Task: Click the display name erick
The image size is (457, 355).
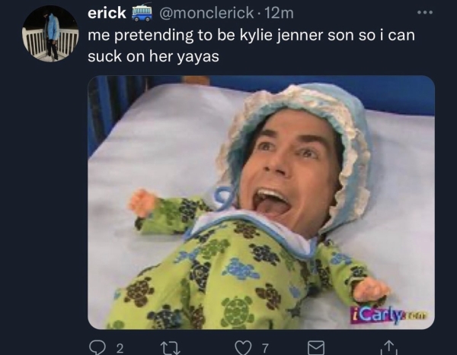Action: pyautogui.click(x=107, y=13)
